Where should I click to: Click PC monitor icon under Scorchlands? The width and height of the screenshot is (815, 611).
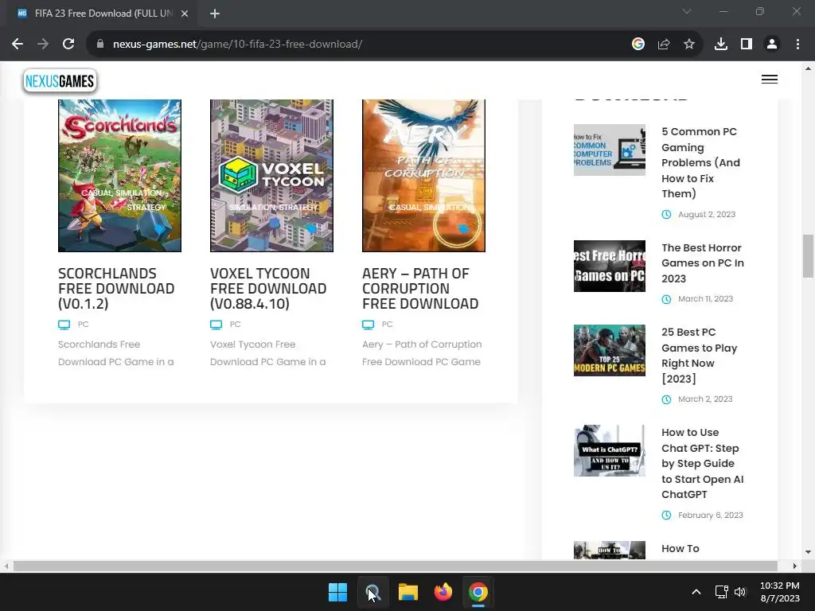pyautogui.click(x=64, y=325)
